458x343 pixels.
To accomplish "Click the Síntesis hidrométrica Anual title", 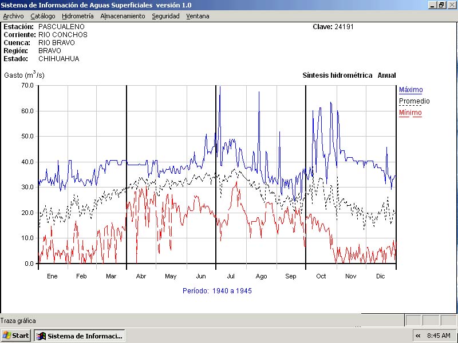I will [349, 75].
